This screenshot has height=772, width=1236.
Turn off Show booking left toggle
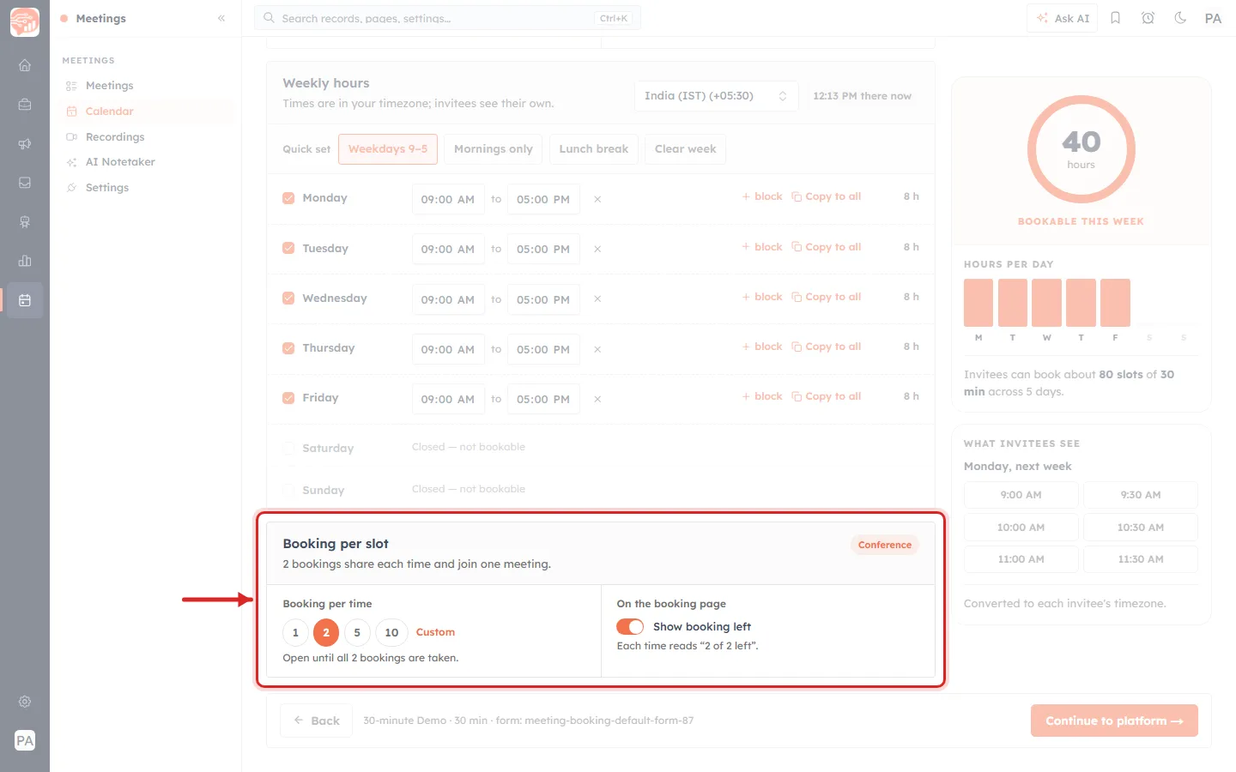[x=630, y=627]
